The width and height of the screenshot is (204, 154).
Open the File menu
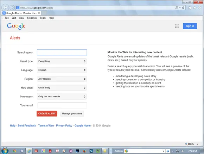tap(7, 18)
